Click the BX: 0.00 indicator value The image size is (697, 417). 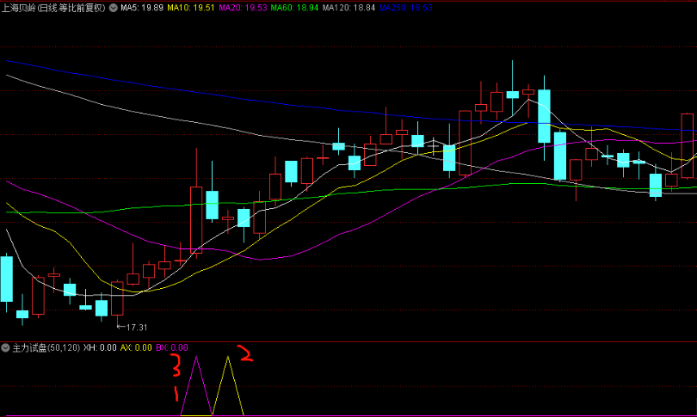point(172,347)
